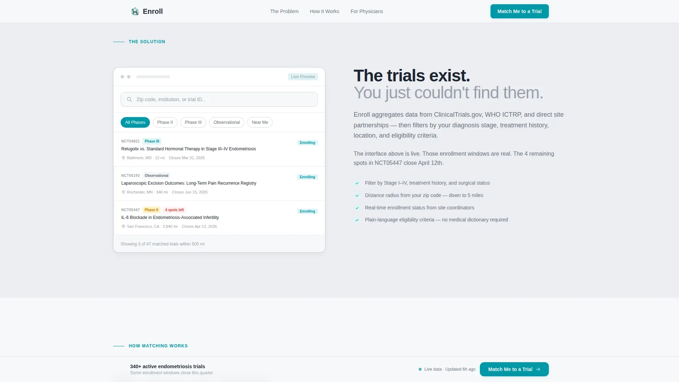Go to How It Works section
The image size is (679, 382).
point(324,11)
